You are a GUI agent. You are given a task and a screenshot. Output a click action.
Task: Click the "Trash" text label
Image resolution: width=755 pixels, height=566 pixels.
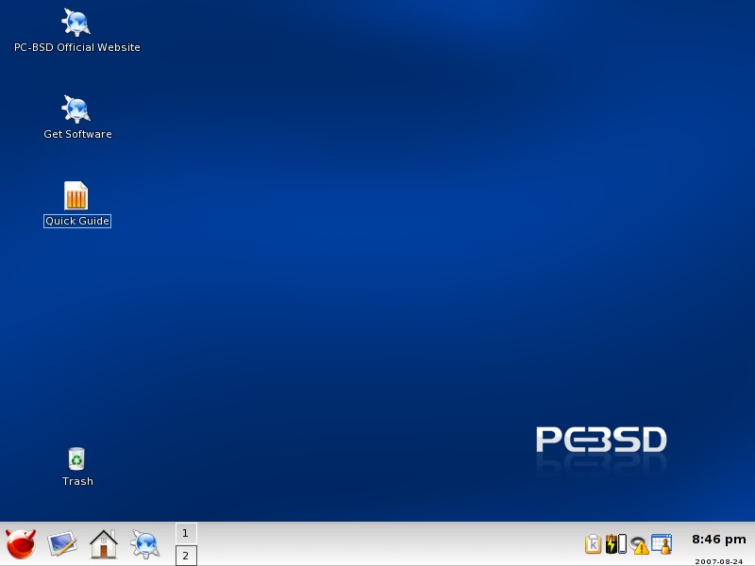click(x=77, y=481)
